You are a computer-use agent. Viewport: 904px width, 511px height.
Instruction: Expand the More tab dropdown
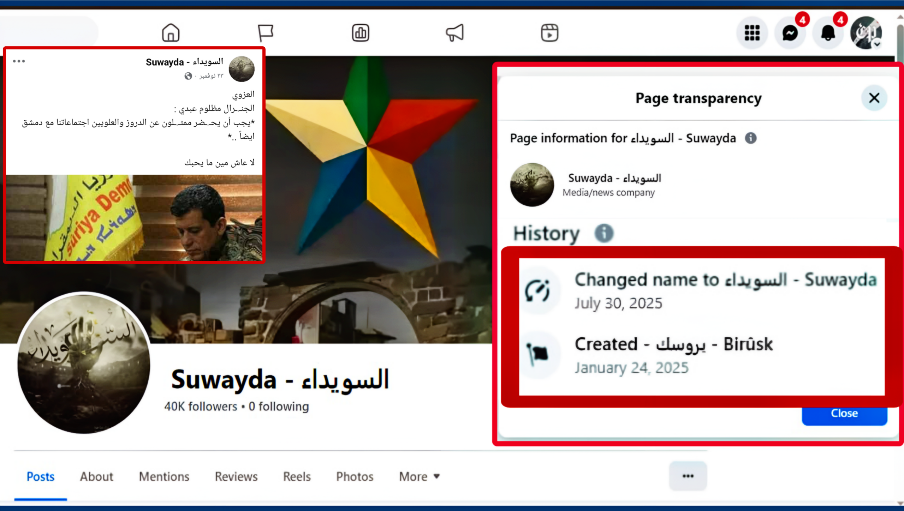click(419, 476)
